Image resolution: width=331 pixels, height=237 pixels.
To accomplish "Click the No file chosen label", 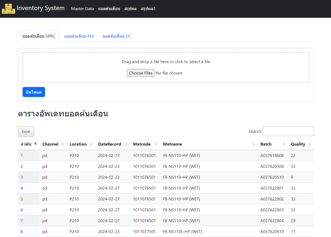I will click(x=169, y=73).
